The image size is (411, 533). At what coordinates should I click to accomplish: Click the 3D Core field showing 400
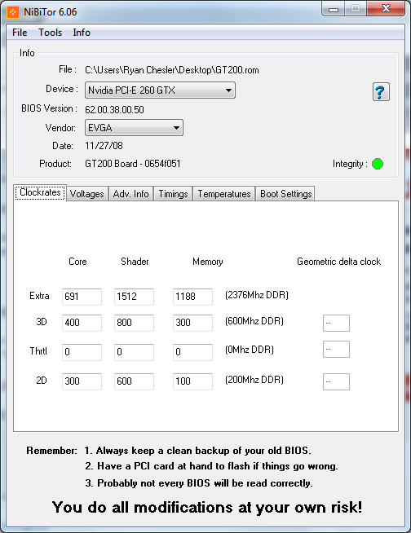point(82,323)
